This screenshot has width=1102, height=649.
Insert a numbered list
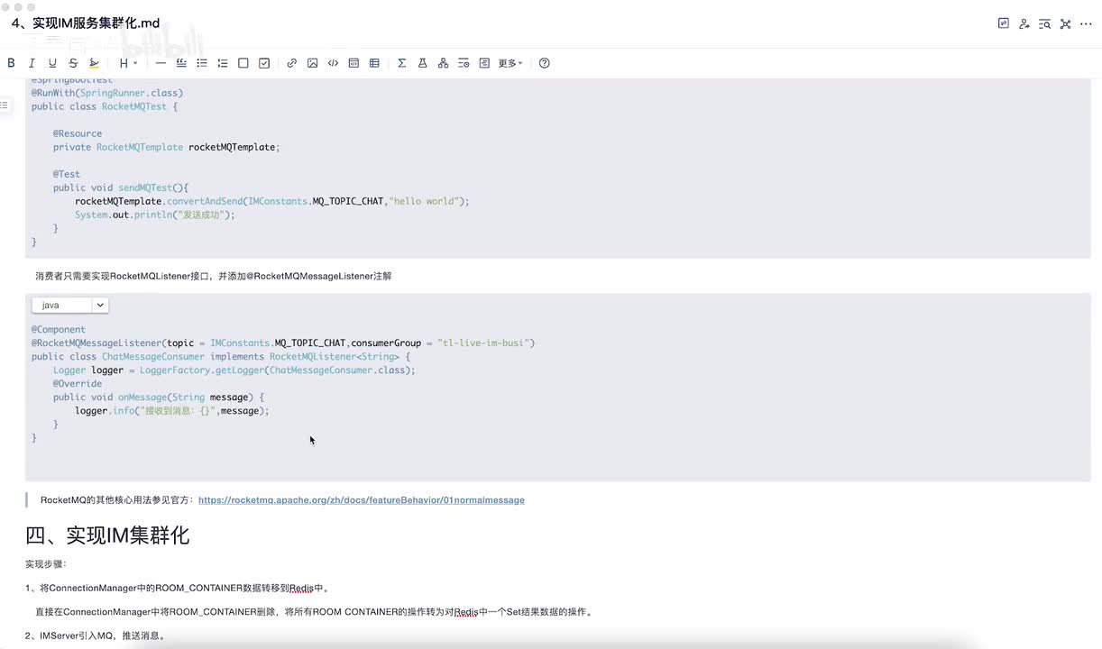(223, 63)
